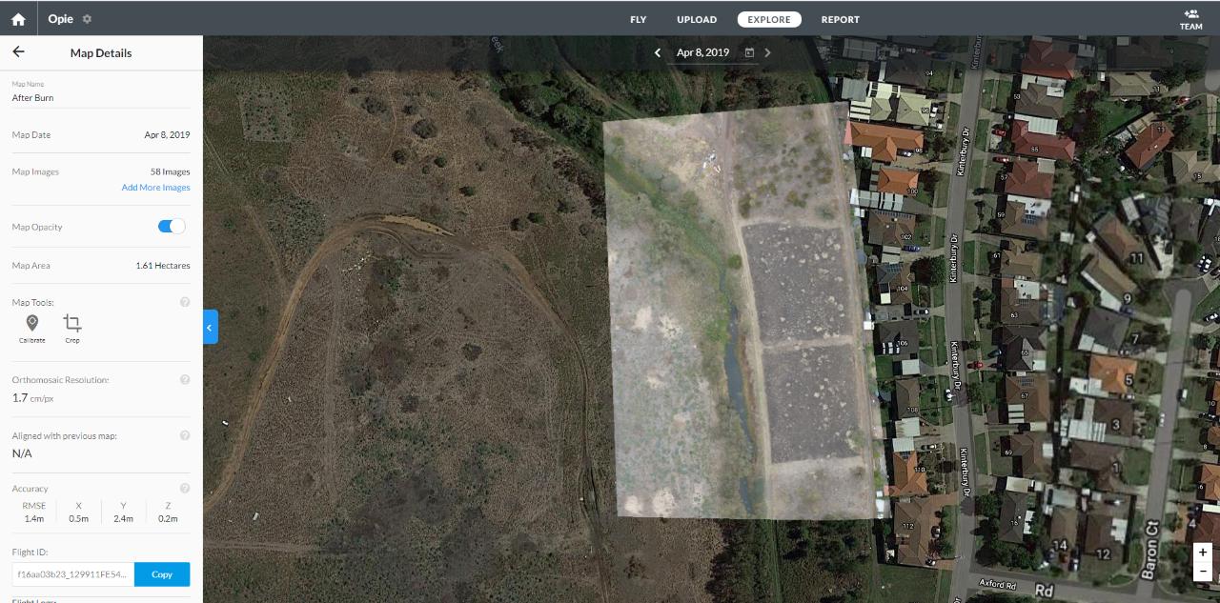The height and width of the screenshot is (603, 1220).
Task: Click the N/A alignment value
Action: point(22,453)
